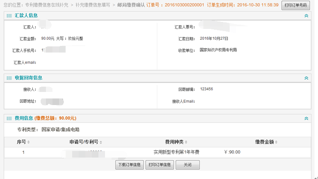The height and width of the screenshot is (179, 318).
Task: Click fee type 实用新型专利第1年年费
Action: point(176,152)
